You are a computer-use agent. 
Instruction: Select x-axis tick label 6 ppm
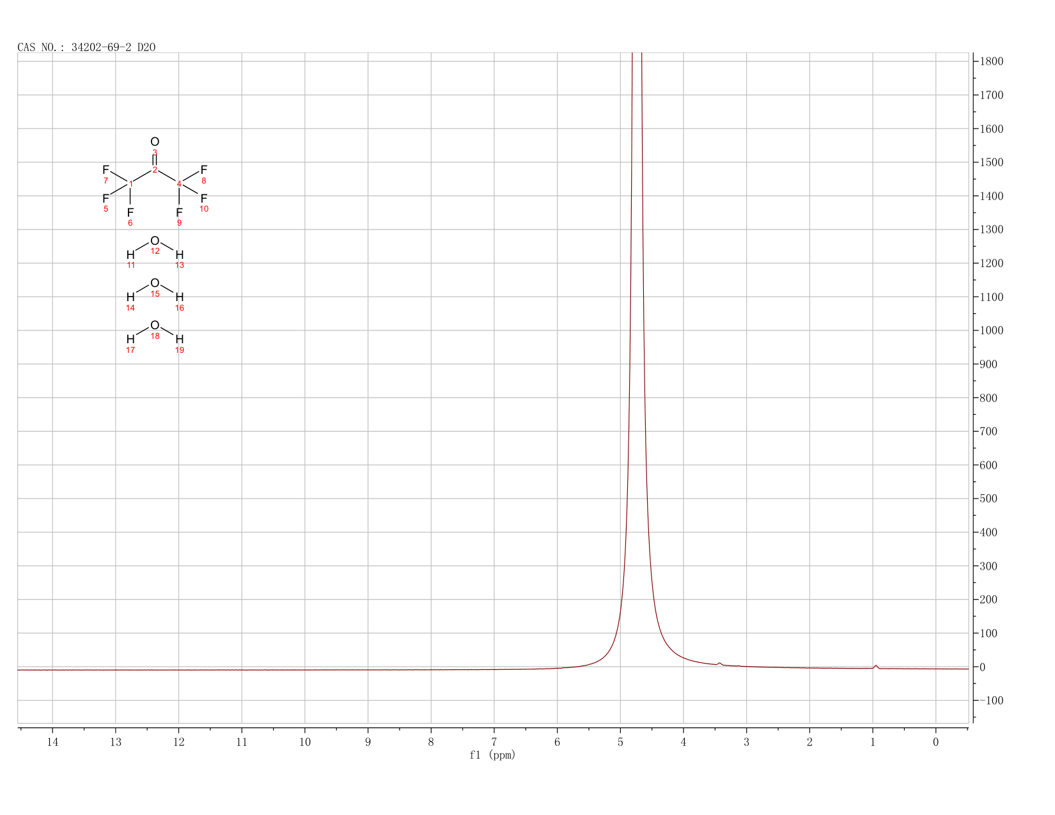coord(558,742)
